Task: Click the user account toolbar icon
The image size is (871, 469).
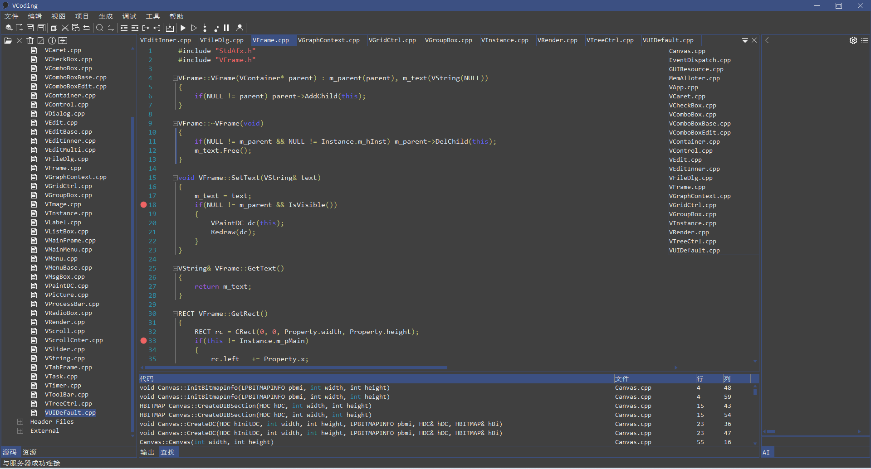Action: (240, 28)
